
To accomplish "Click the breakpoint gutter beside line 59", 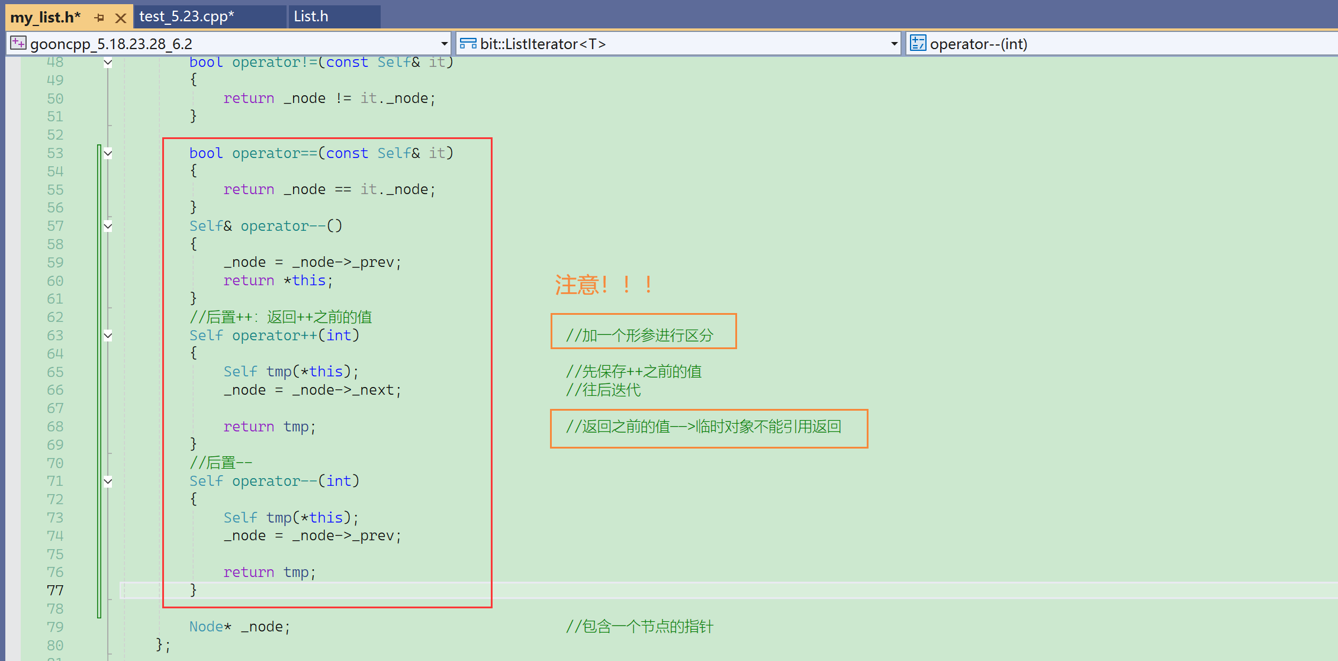I will coord(12,262).
